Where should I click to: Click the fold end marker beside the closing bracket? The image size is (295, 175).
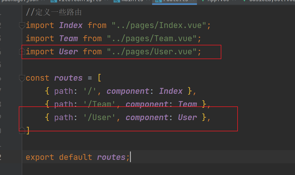[x=22, y=130]
